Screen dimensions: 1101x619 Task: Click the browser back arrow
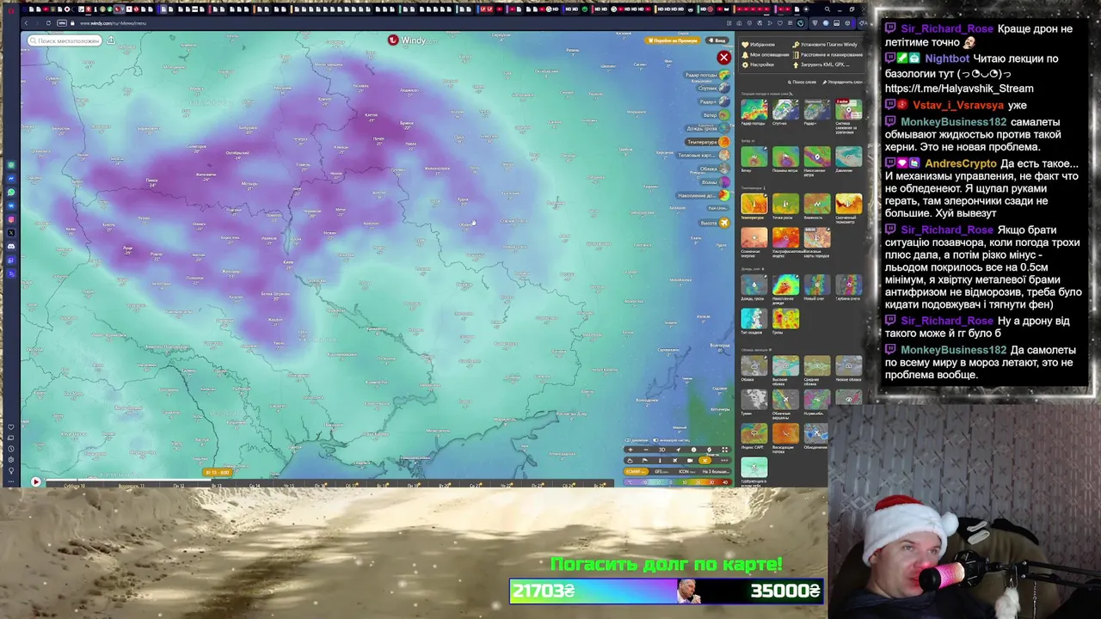tap(28, 23)
